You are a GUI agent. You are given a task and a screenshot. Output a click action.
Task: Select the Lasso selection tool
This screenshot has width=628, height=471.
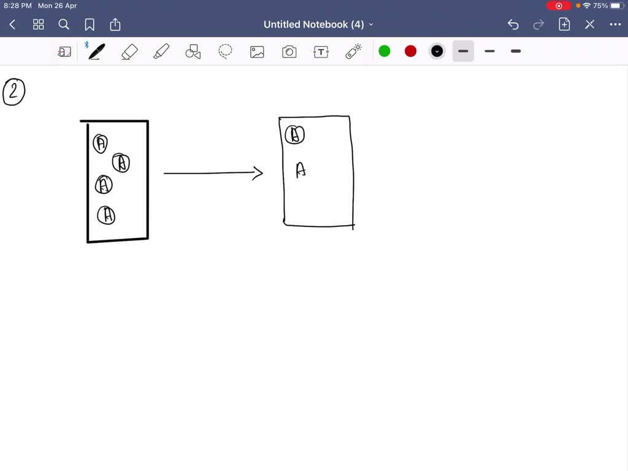(225, 52)
